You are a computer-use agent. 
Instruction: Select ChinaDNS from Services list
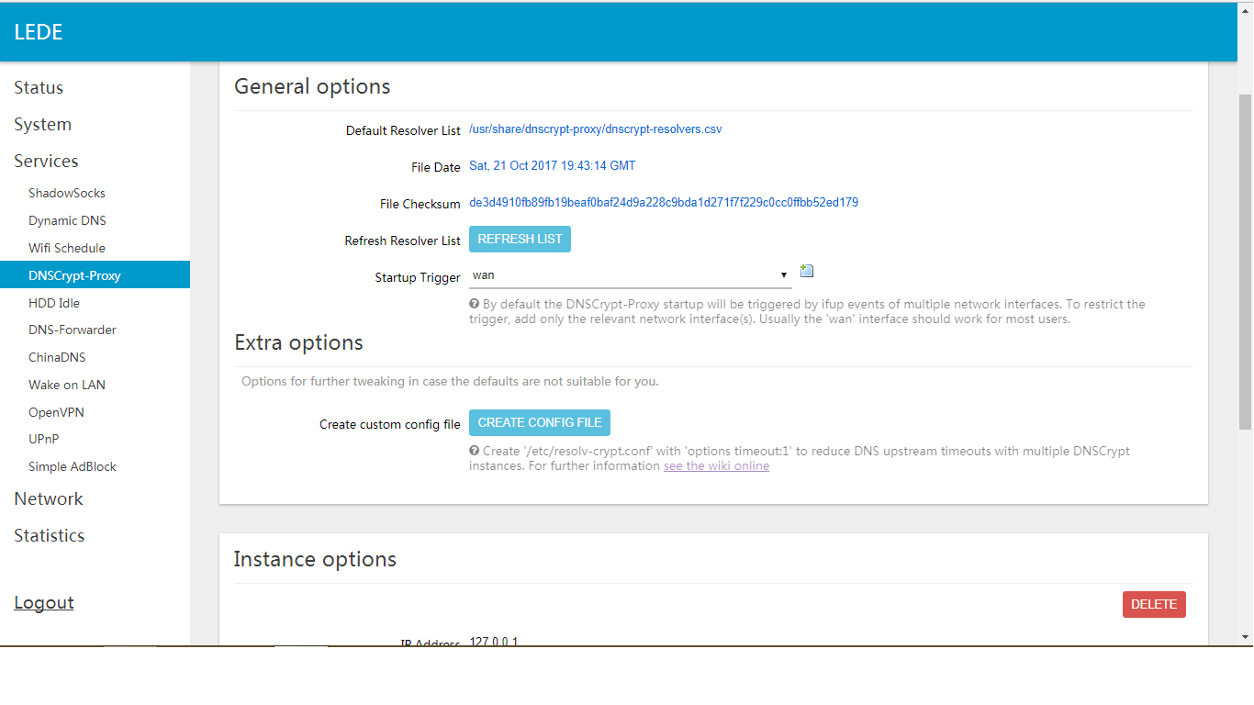57,358
